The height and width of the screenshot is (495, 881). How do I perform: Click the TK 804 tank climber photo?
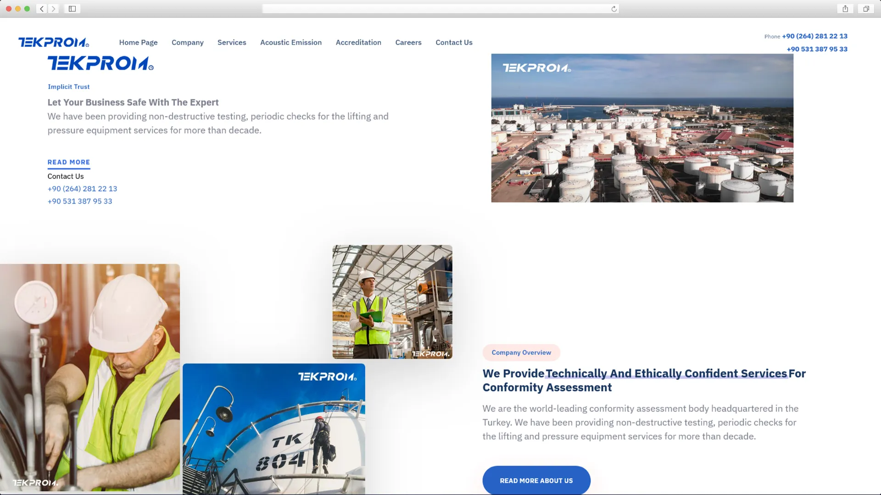coord(274,429)
